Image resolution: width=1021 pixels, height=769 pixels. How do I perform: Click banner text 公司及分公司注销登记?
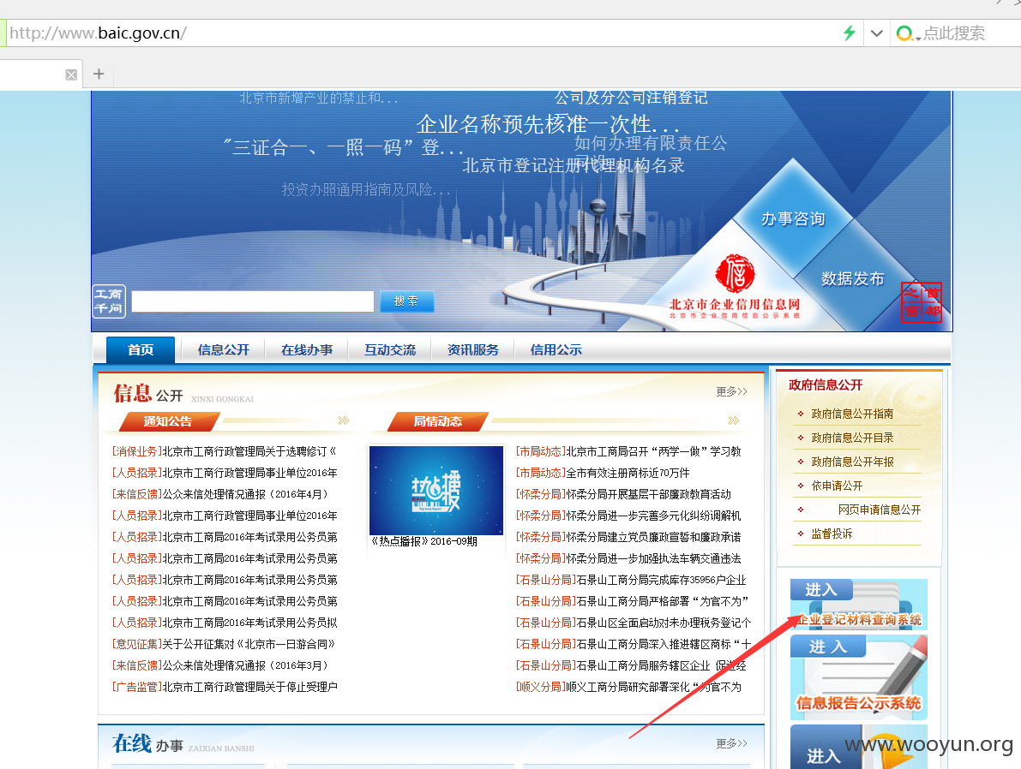click(x=631, y=98)
